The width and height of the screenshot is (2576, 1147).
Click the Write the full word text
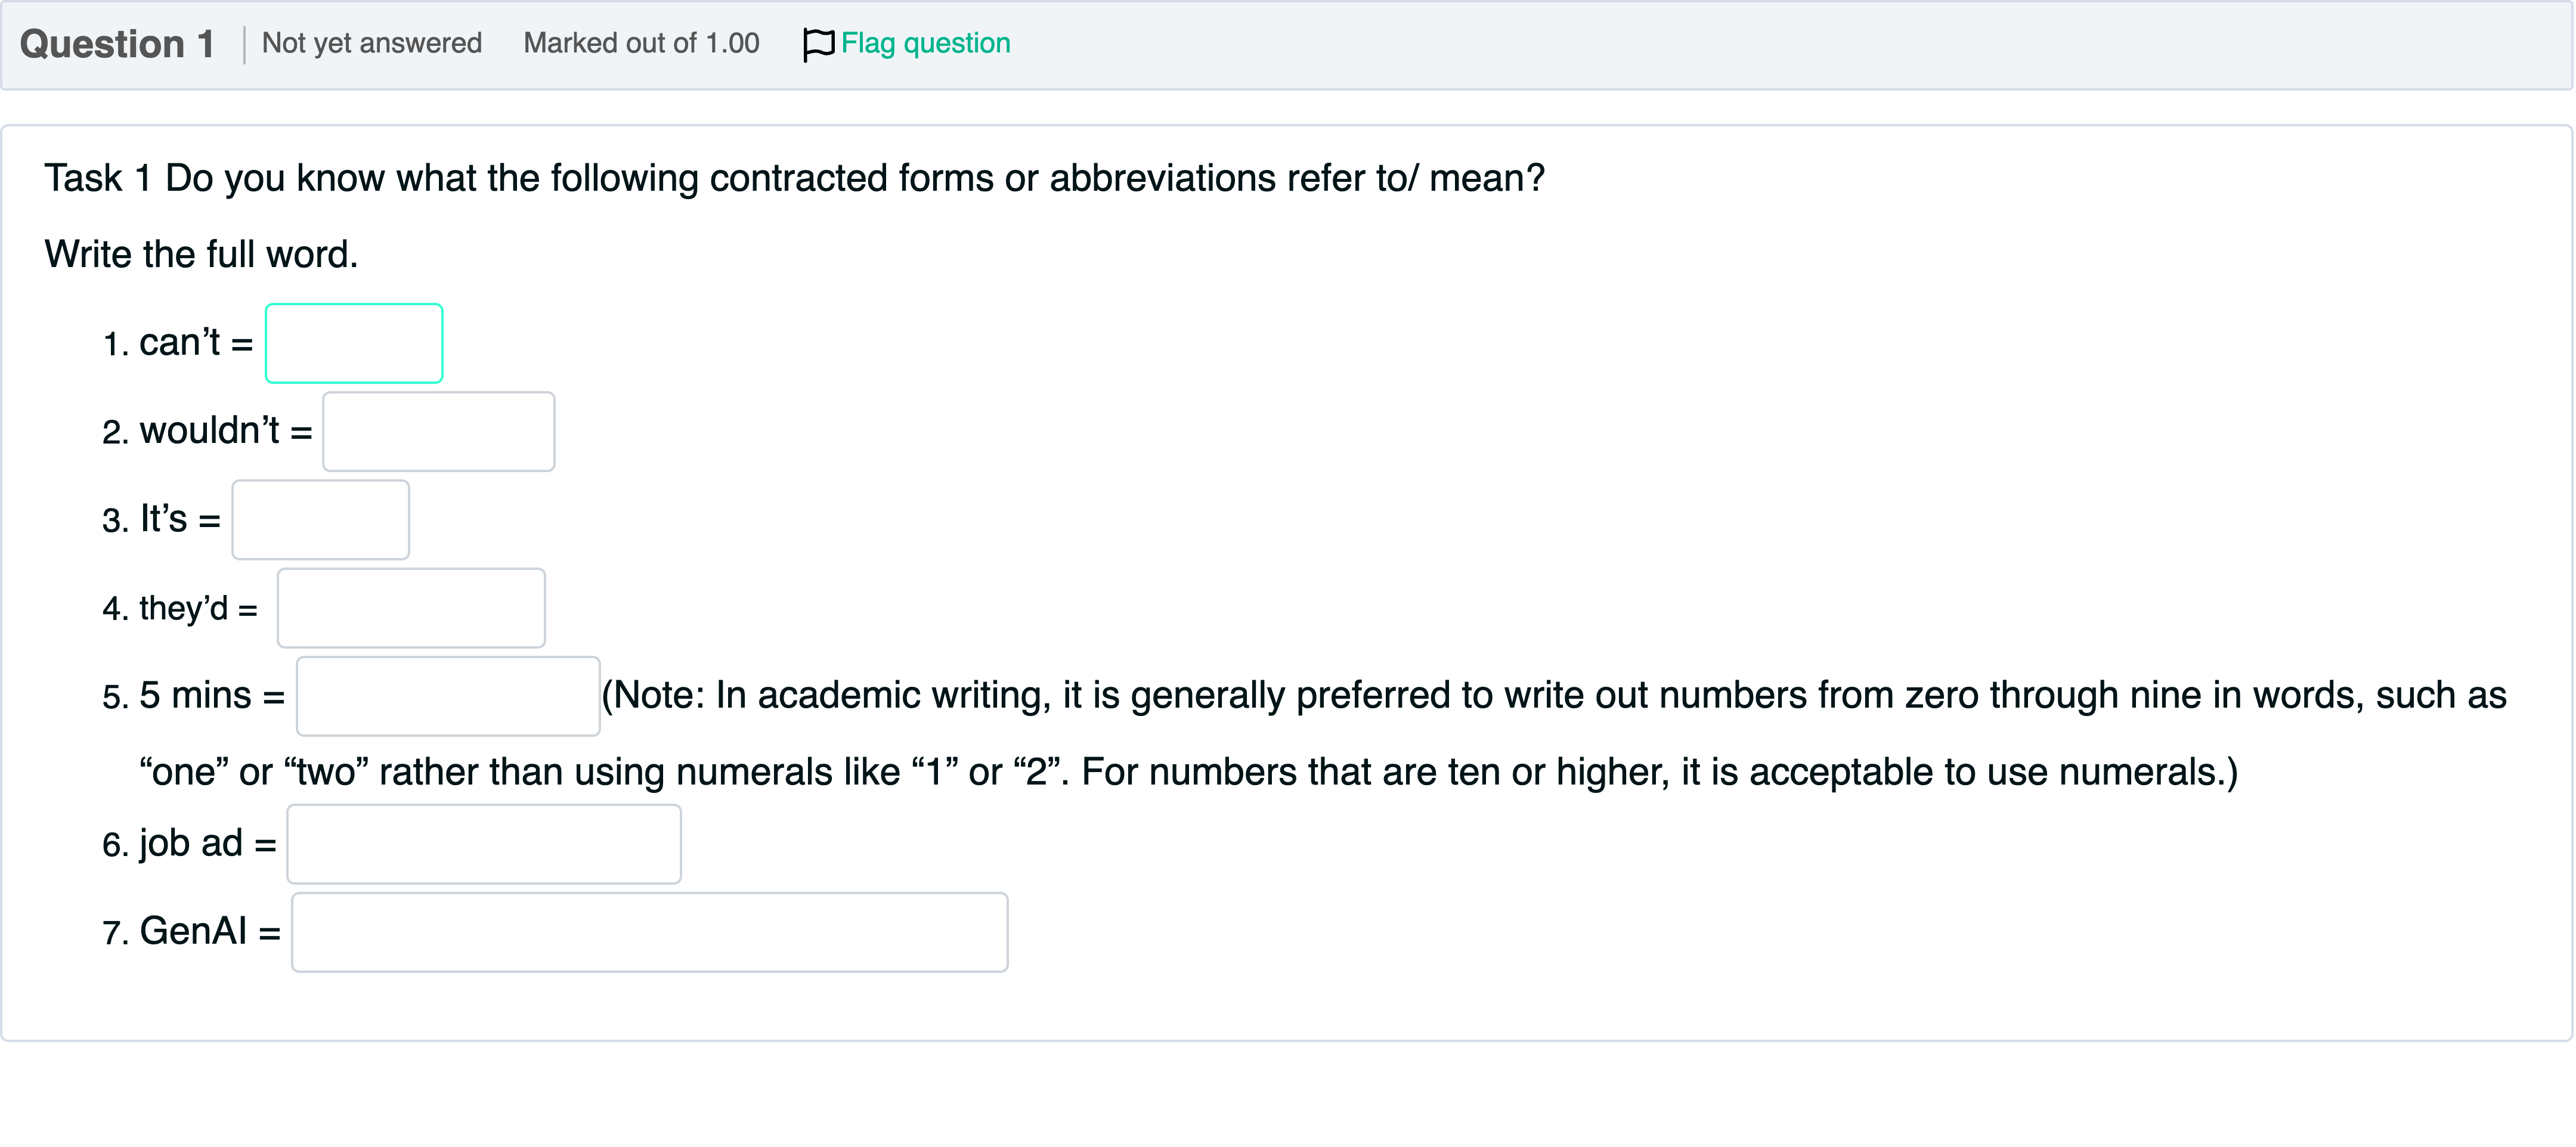(201, 254)
